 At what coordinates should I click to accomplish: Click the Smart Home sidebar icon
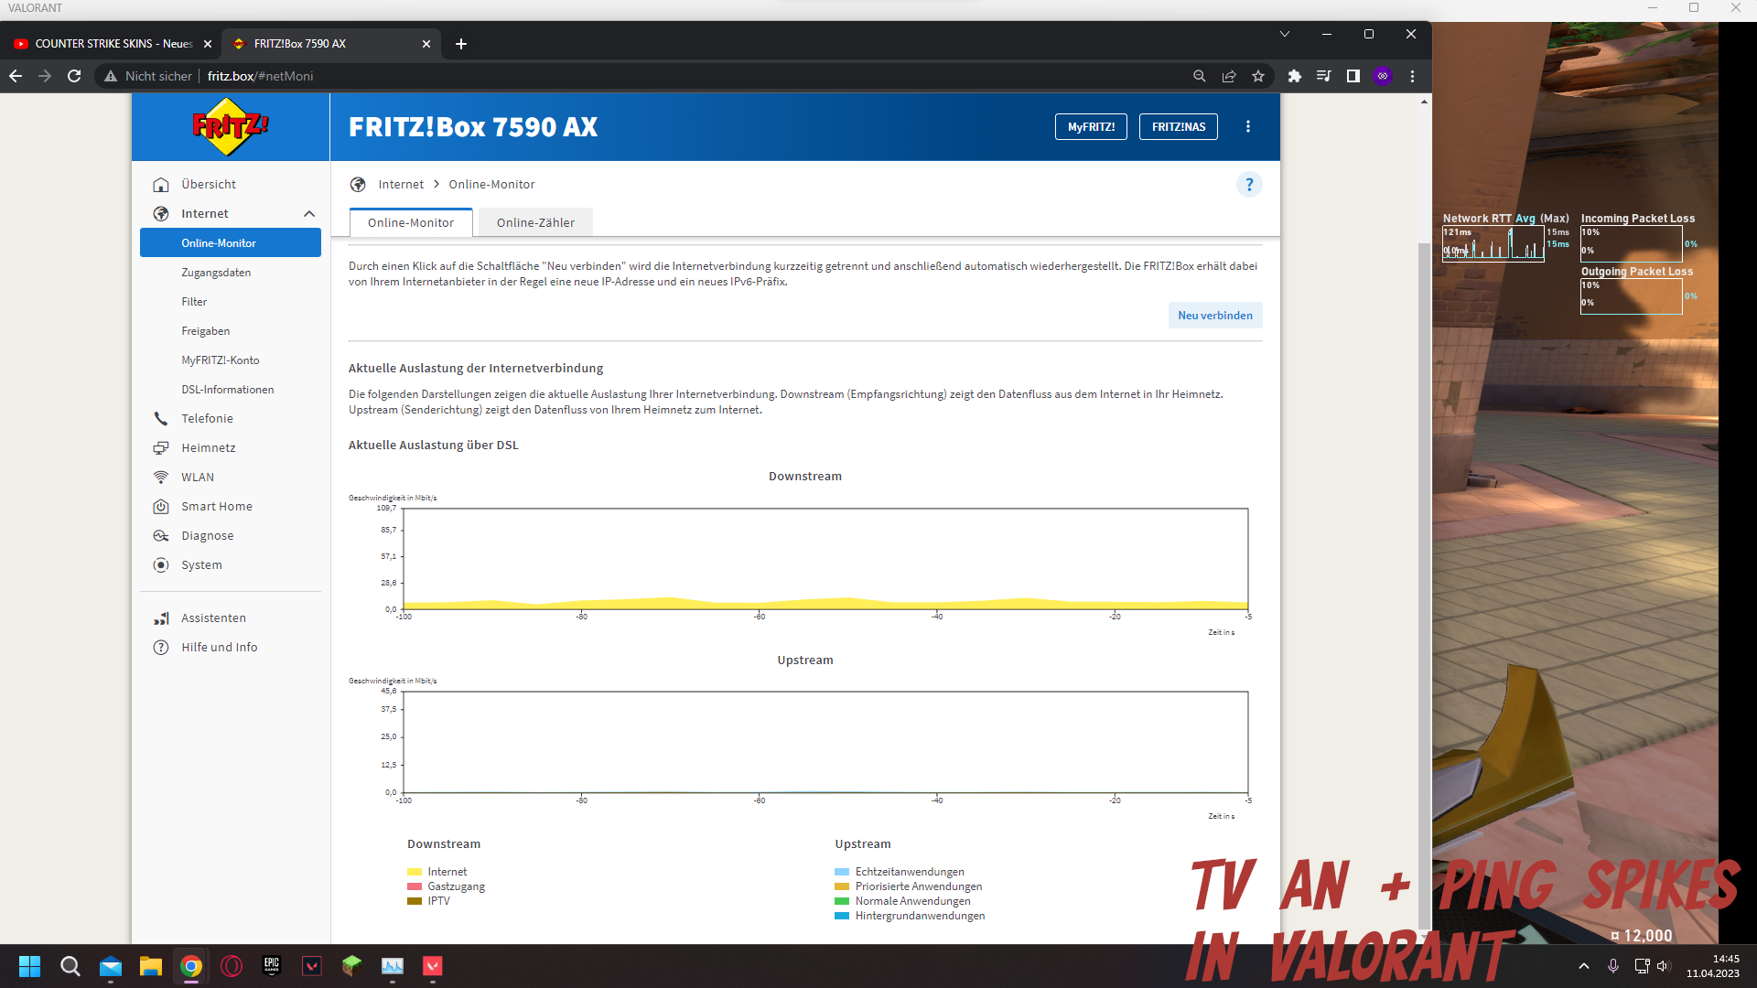[161, 507]
